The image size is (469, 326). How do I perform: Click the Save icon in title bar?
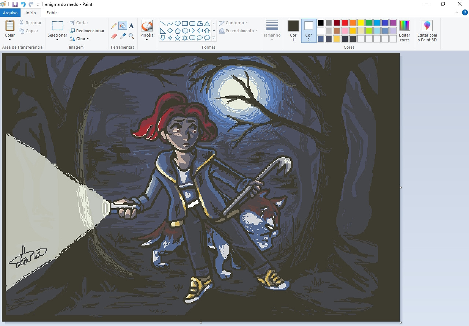[x=15, y=4]
